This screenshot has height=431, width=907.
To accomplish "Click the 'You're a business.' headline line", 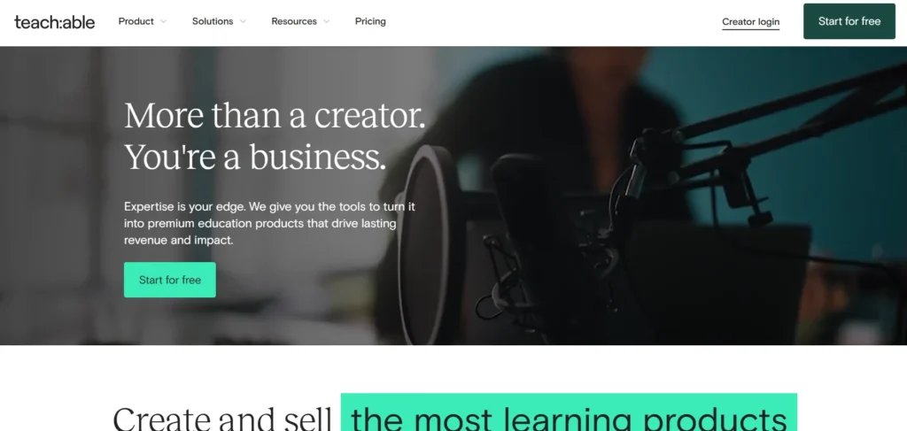I will pyautogui.click(x=254, y=157).
